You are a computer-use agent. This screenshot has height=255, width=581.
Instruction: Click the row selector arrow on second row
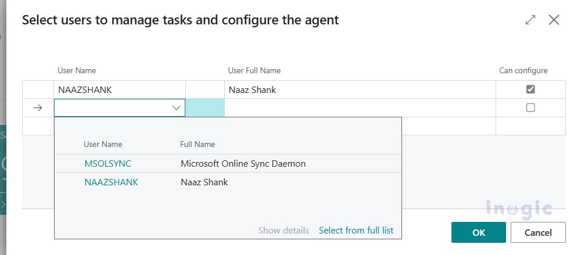click(x=38, y=107)
